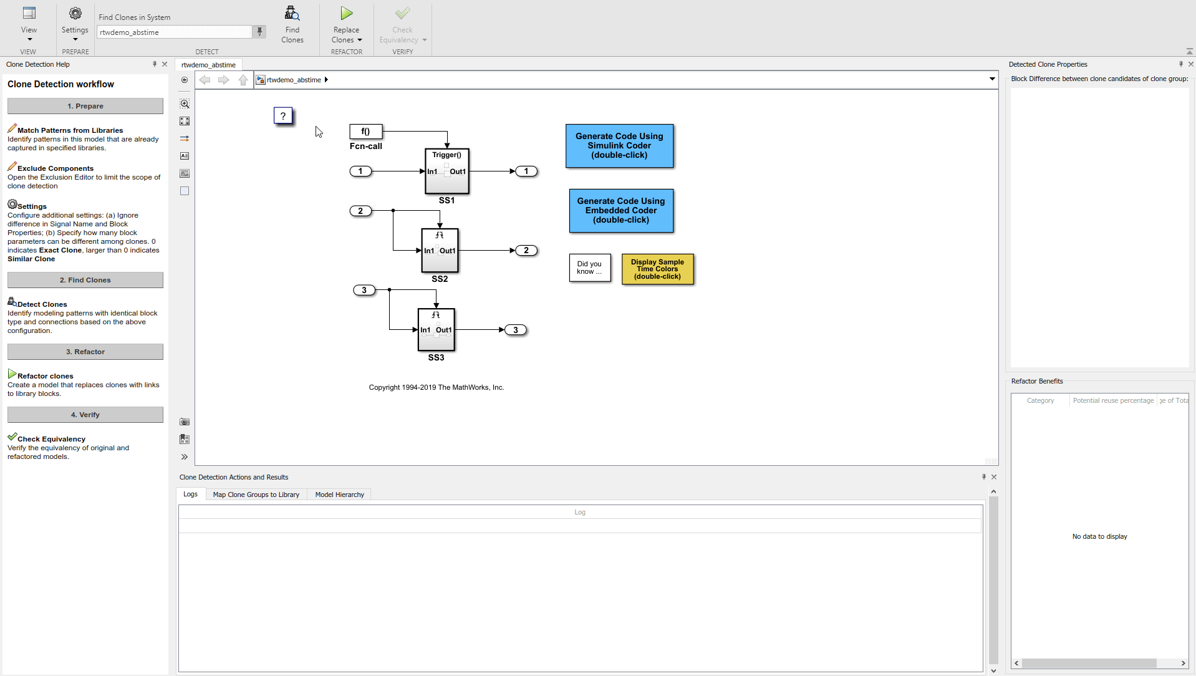Image resolution: width=1196 pixels, height=676 pixels.
Task: Click the Fit to View palette icon
Action: pyautogui.click(x=185, y=121)
